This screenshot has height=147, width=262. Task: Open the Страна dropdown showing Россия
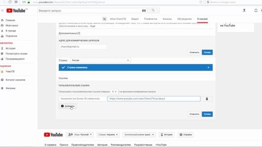click(x=100, y=60)
